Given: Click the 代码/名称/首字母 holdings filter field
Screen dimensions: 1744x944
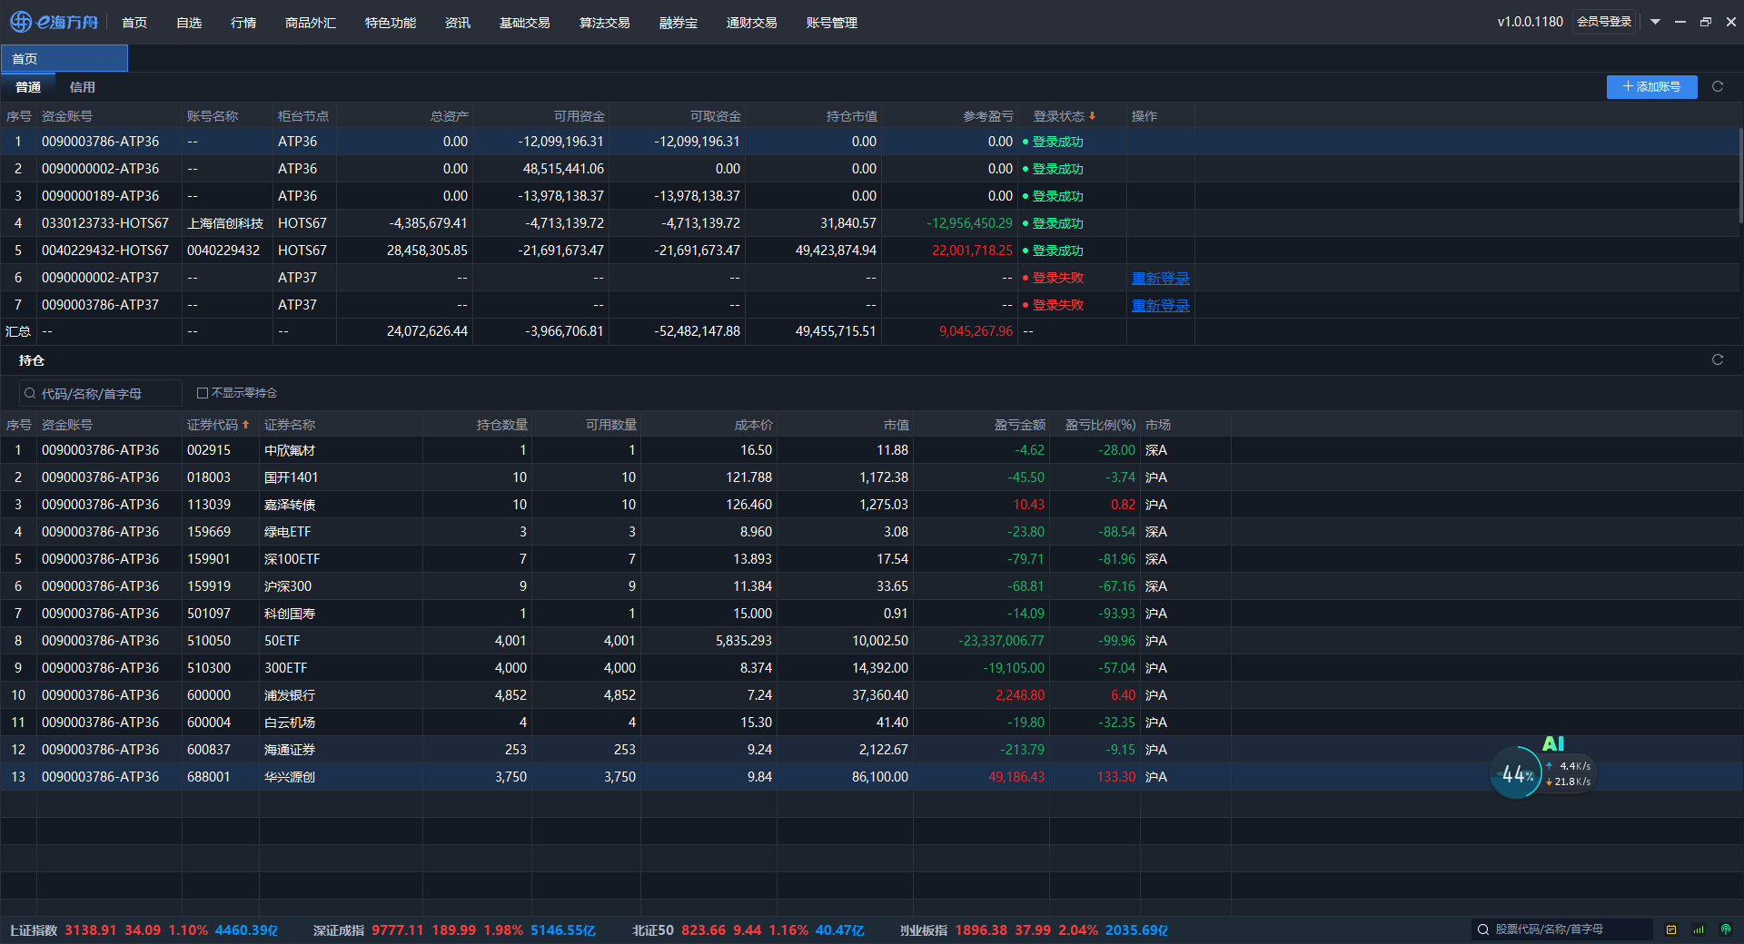Looking at the screenshot, I should point(101,393).
